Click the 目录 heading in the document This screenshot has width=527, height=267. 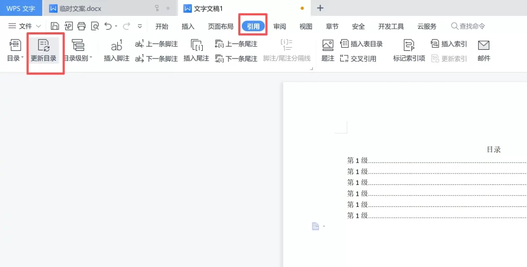(494, 149)
